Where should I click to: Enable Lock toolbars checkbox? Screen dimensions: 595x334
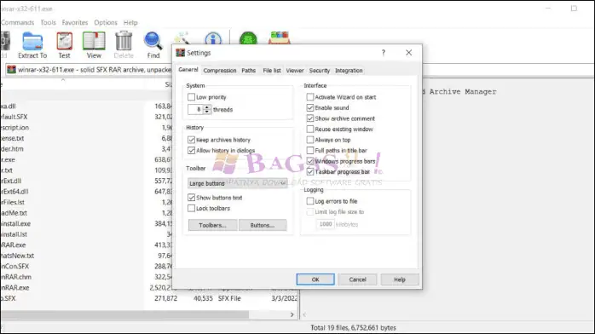pyautogui.click(x=191, y=208)
